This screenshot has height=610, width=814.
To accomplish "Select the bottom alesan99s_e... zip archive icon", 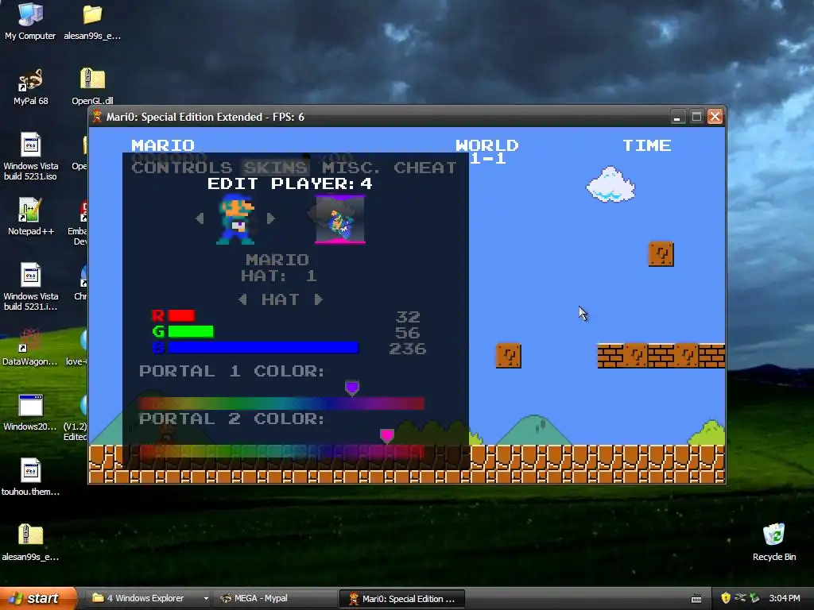I will [x=30, y=542].
